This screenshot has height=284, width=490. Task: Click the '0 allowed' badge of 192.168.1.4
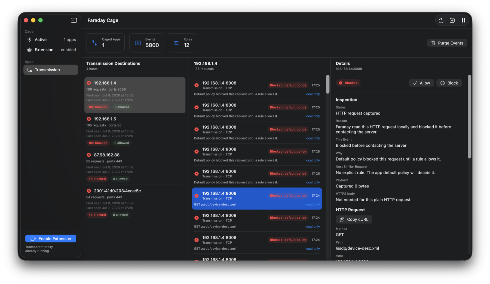pyautogui.click(x=122, y=107)
